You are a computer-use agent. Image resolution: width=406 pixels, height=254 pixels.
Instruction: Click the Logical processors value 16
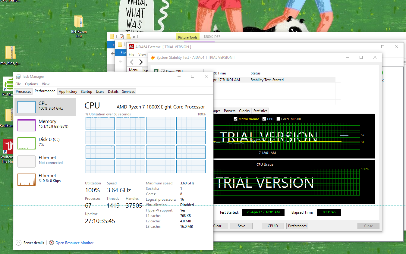pos(182,199)
